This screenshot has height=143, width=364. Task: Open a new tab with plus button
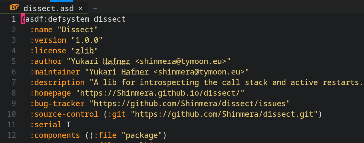point(95,8)
